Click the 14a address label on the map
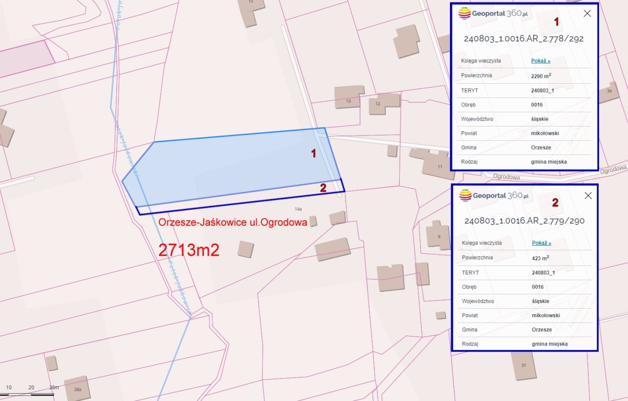The width and height of the screenshot is (628, 401). coord(298,209)
